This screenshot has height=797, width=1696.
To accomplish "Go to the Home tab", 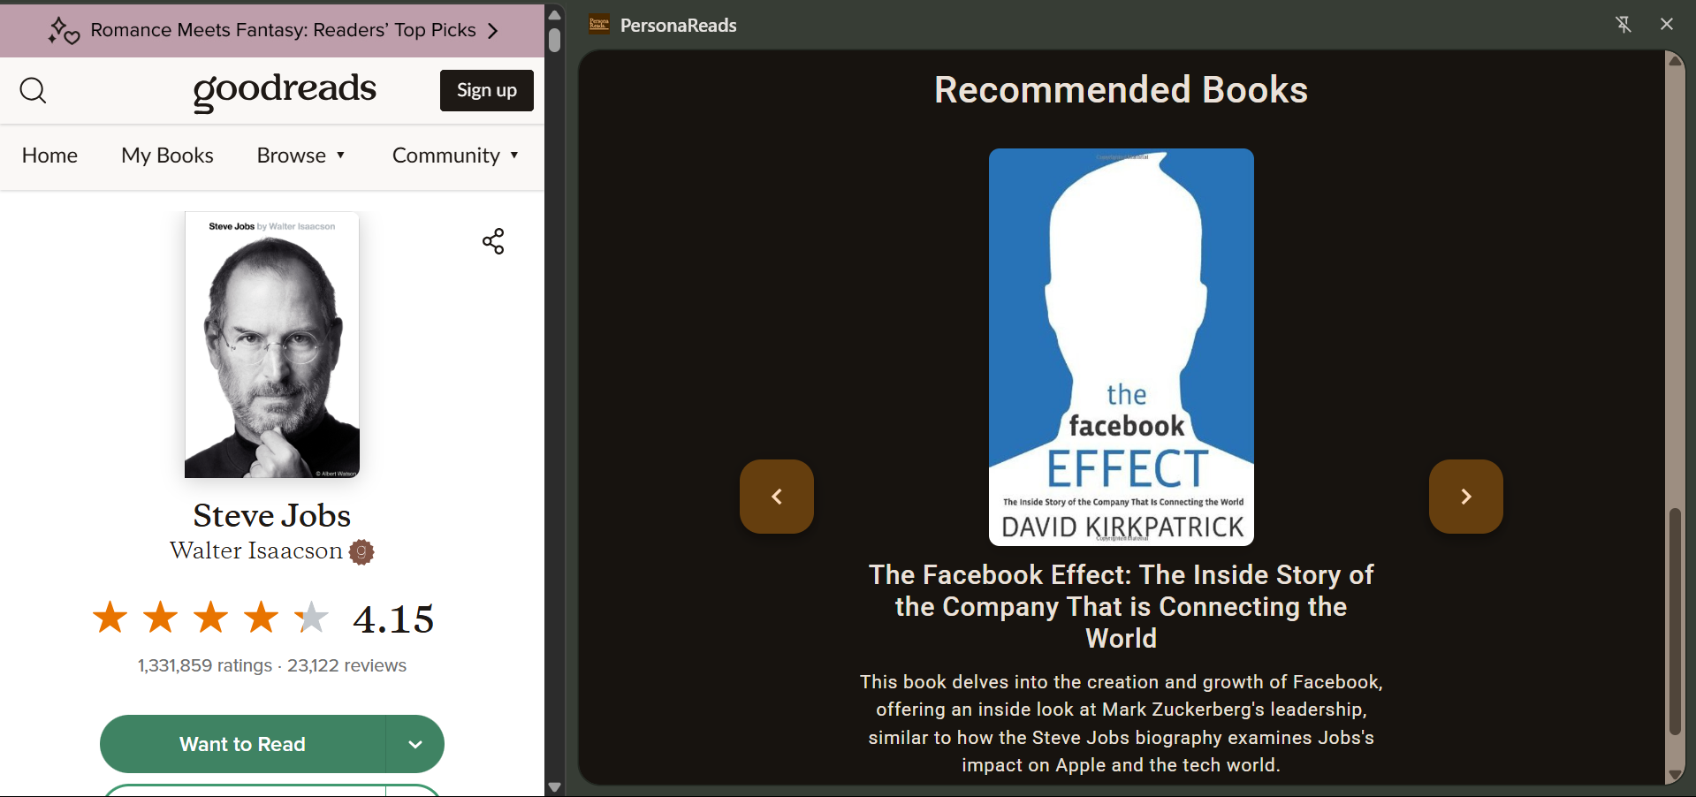I will pyautogui.click(x=49, y=156).
